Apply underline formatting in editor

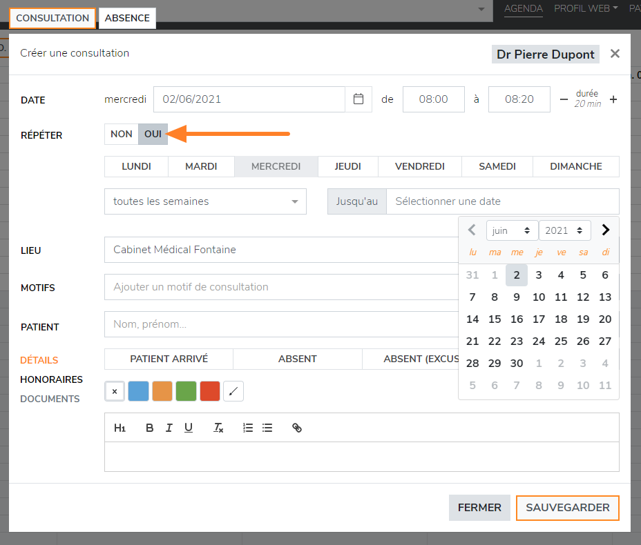click(x=189, y=428)
